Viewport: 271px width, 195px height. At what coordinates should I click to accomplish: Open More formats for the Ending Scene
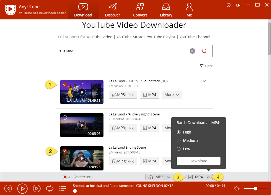click(167, 161)
